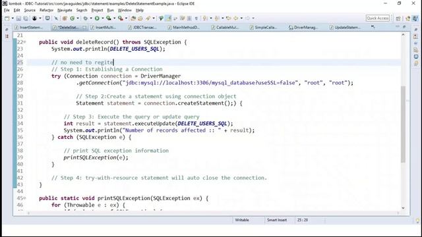Viewport: 422px width, 237px height.
Task: Click the New Java Class icon
Action: tap(72, 18)
